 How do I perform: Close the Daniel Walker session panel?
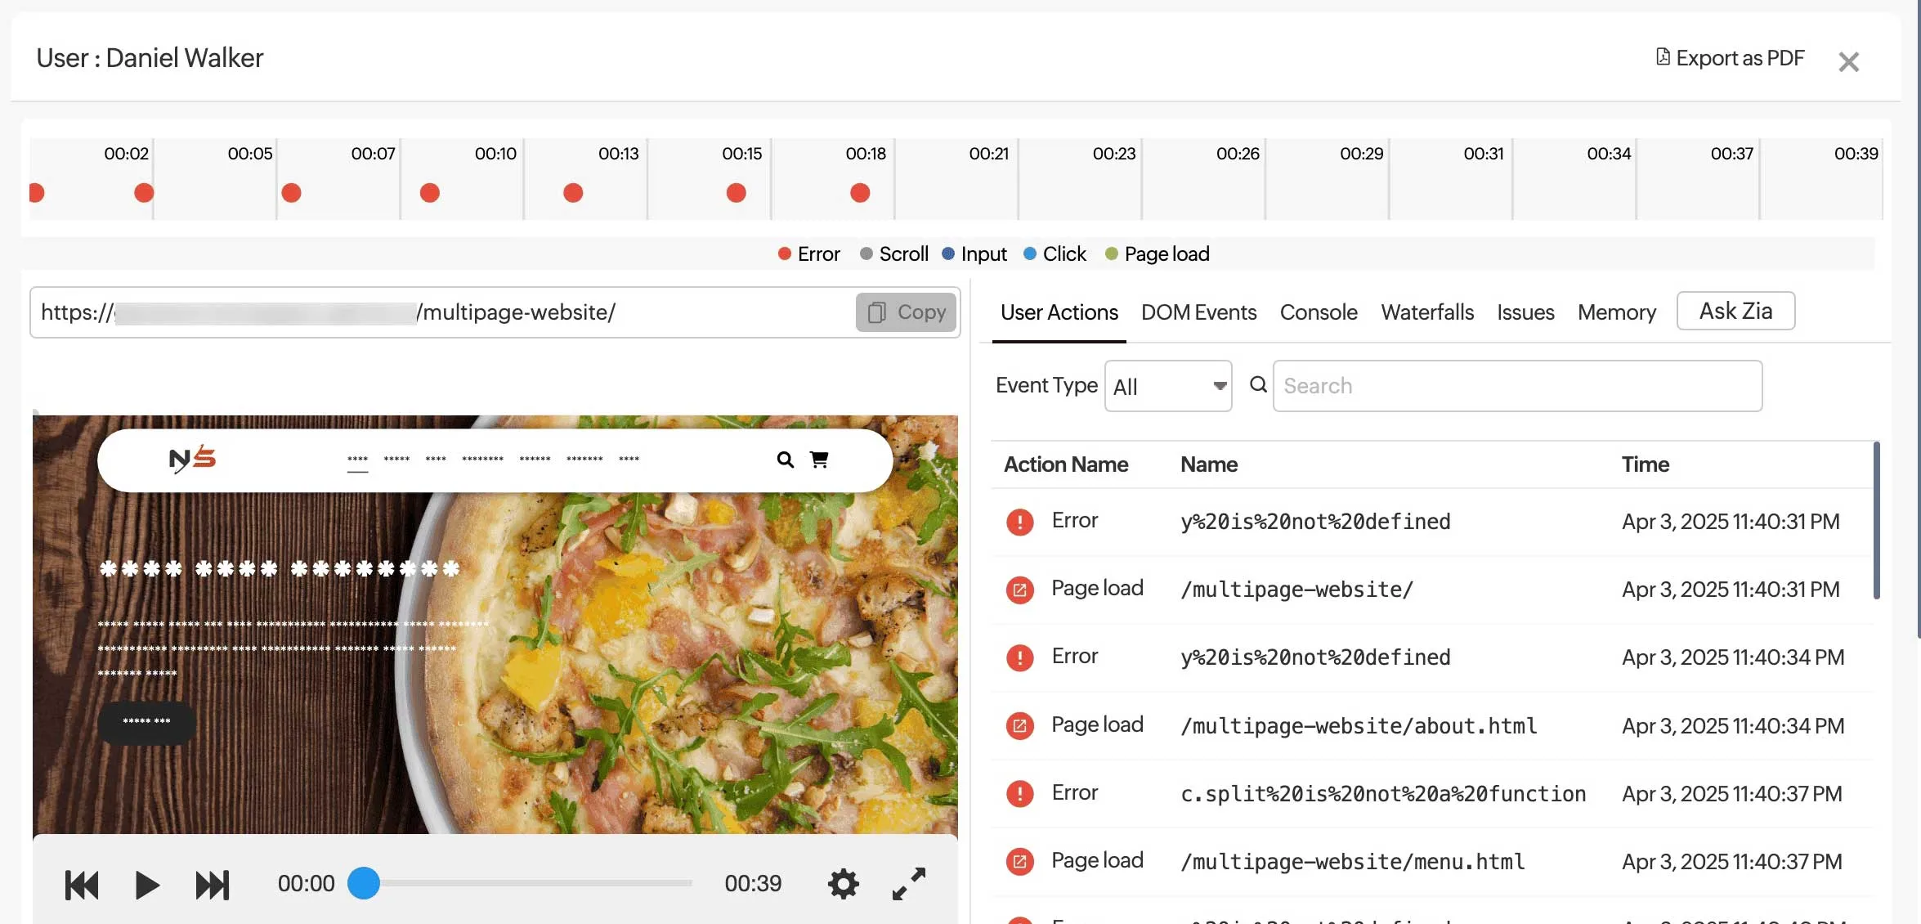pyautogui.click(x=1848, y=62)
